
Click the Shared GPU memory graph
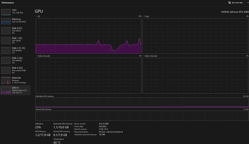142,116
